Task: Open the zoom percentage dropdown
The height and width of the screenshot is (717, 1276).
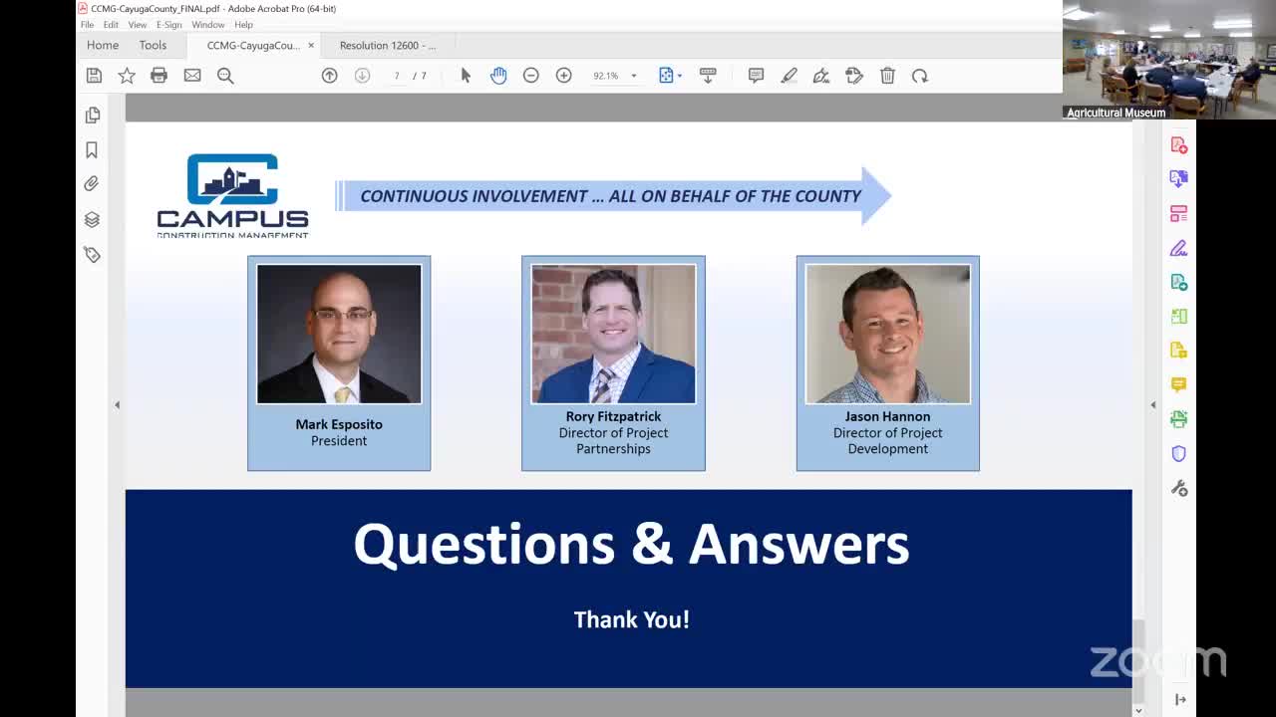Action: coord(633,76)
